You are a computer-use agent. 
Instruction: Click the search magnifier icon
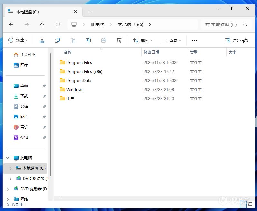tap(245, 25)
